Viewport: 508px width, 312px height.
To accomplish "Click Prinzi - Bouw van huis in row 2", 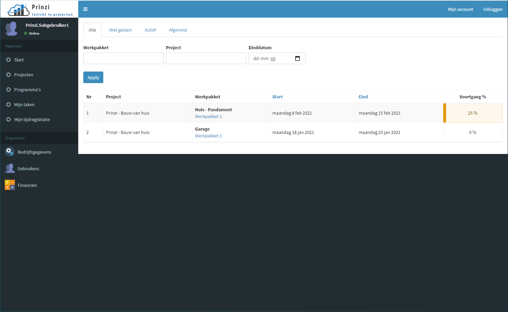I will coord(128,132).
